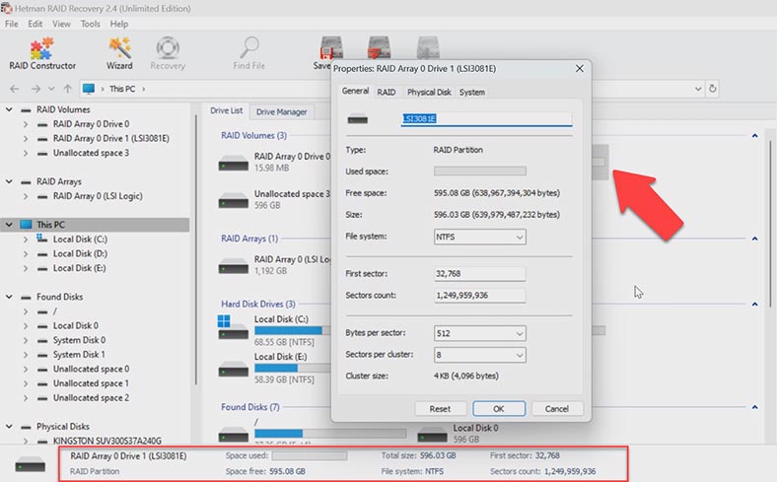Collapse the Physical Disks tree node
The height and width of the screenshot is (482, 777).
9,427
